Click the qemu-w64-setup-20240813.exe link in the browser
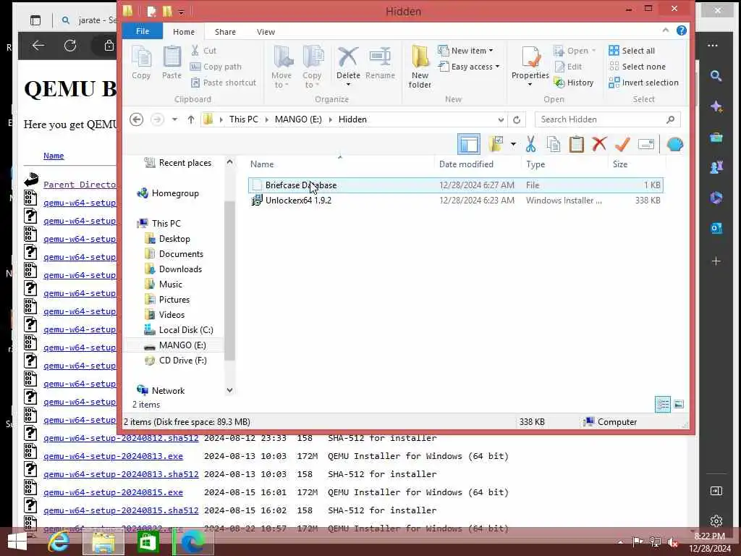 pos(113,456)
